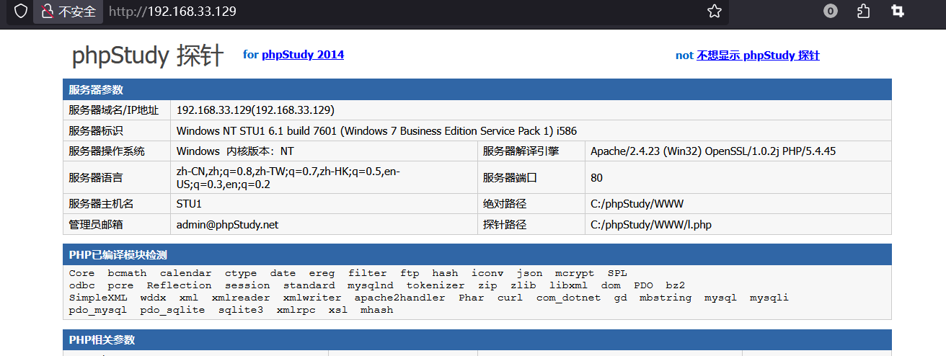
Task: Click the PHP已编译模块检测 section header
Action: (x=118, y=255)
